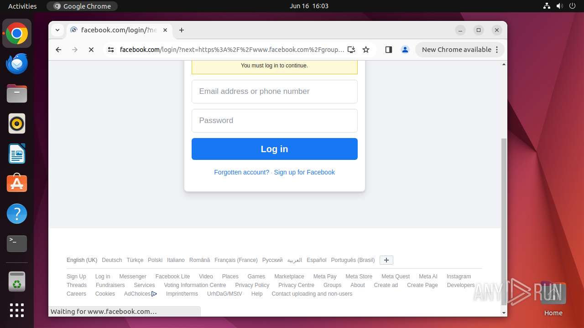
Task: Launch Terminal from the dock
Action: (x=17, y=244)
